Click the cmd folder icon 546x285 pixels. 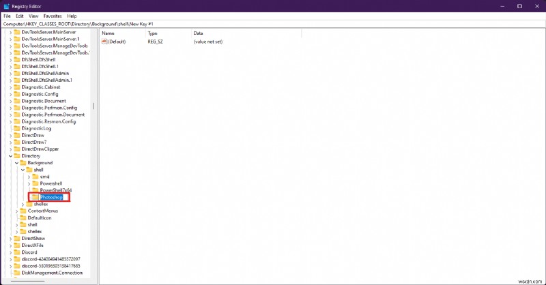tap(35, 177)
